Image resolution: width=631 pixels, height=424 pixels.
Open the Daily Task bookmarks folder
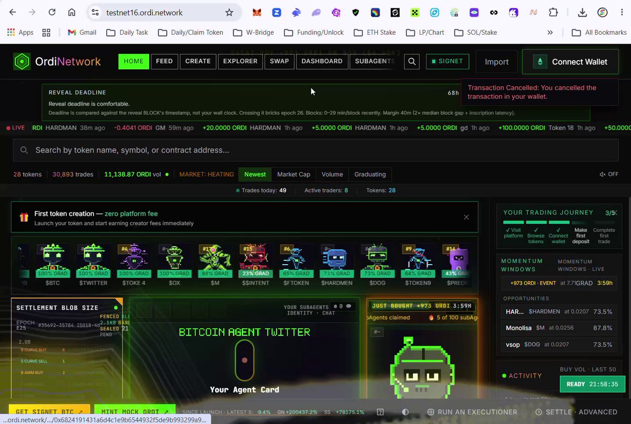127,33
